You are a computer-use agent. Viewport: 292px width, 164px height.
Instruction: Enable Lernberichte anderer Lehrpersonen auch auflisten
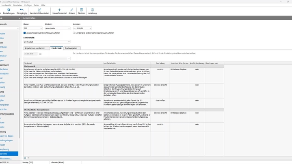[74, 33]
